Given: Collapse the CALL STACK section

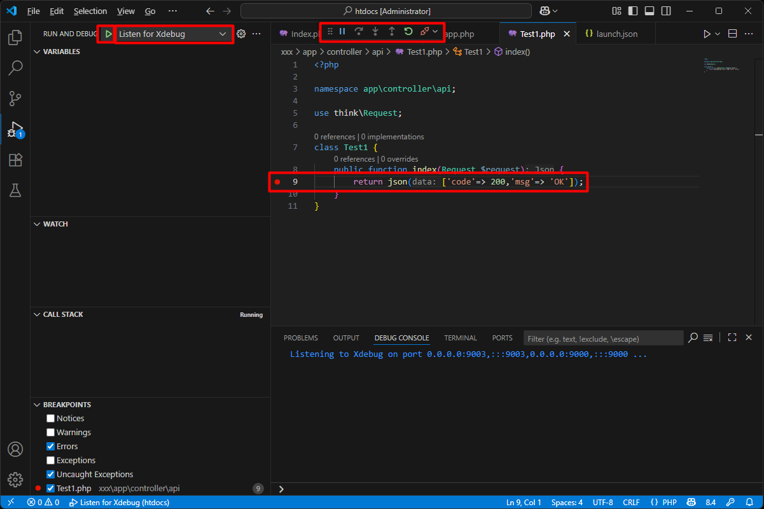Looking at the screenshot, I should click(37, 314).
